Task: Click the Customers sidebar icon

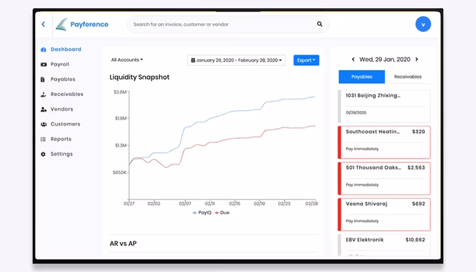Action: click(44, 124)
